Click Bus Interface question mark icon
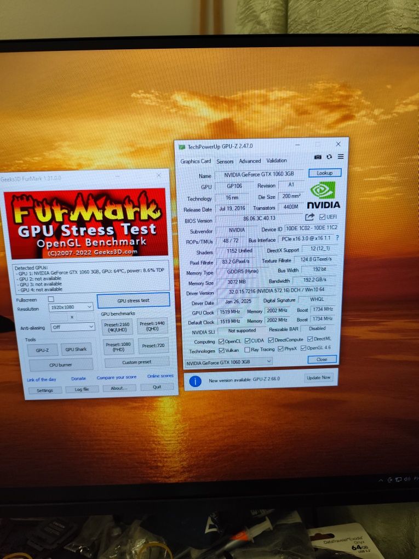The width and height of the screenshot is (419, 559). click(337, 237)
